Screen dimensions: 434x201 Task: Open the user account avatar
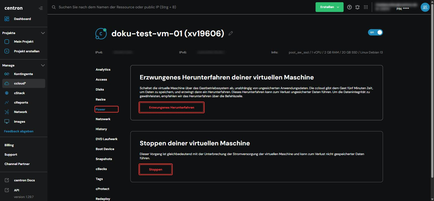(x=425, y=7)
